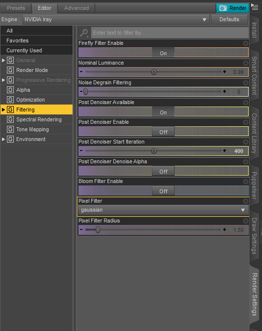
Task: Click the Defaults button
Action: point(229,19)
